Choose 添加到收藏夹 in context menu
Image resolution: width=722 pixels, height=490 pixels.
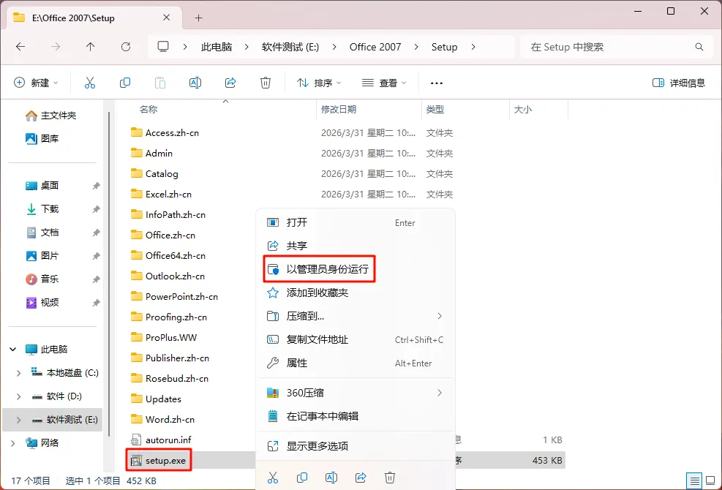coord(355,293)
